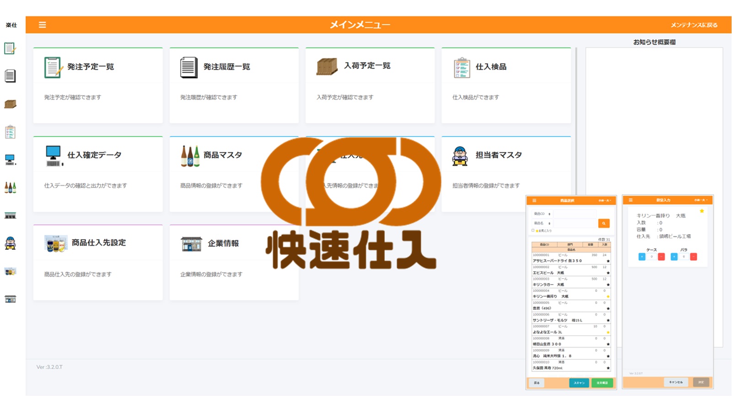Expand the 商品名 search type dropdown
Viewport: 732px width, 411px height.
pos(543,223)
